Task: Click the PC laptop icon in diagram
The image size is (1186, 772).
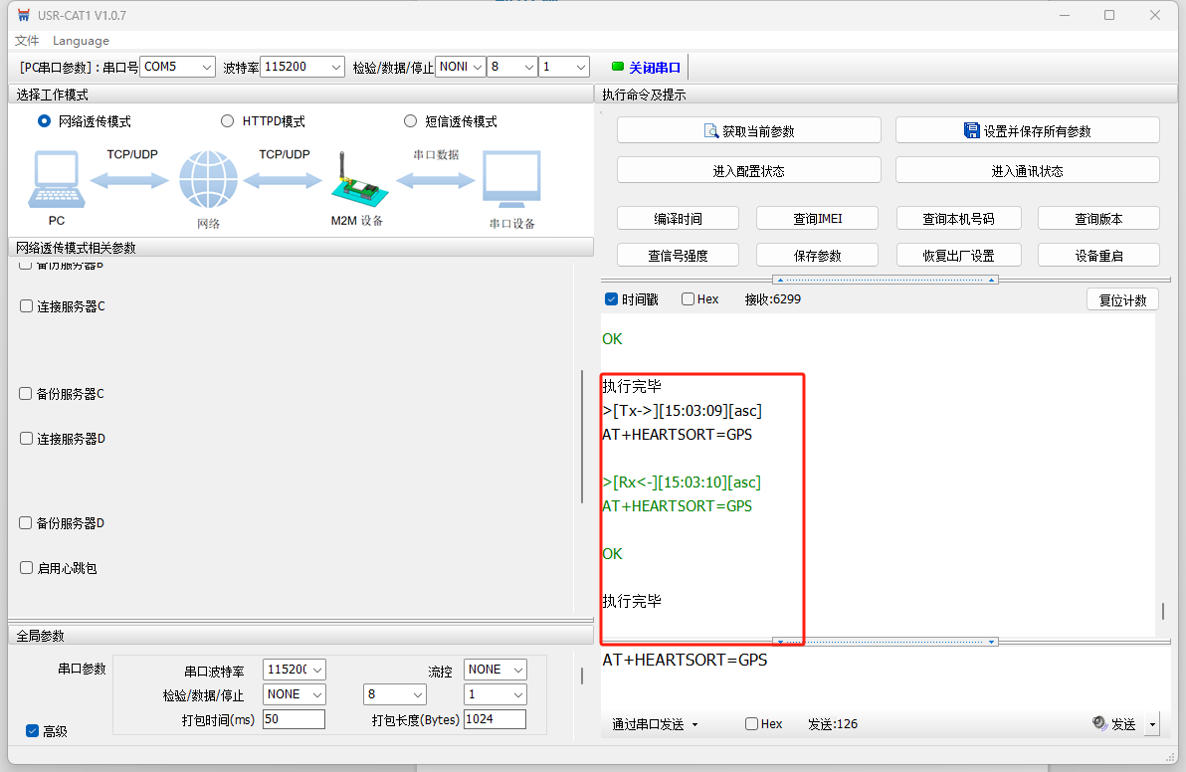Action: tap(57, 179)
